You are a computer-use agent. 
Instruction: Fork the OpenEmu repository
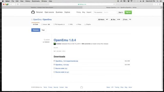tap(125, 19)
